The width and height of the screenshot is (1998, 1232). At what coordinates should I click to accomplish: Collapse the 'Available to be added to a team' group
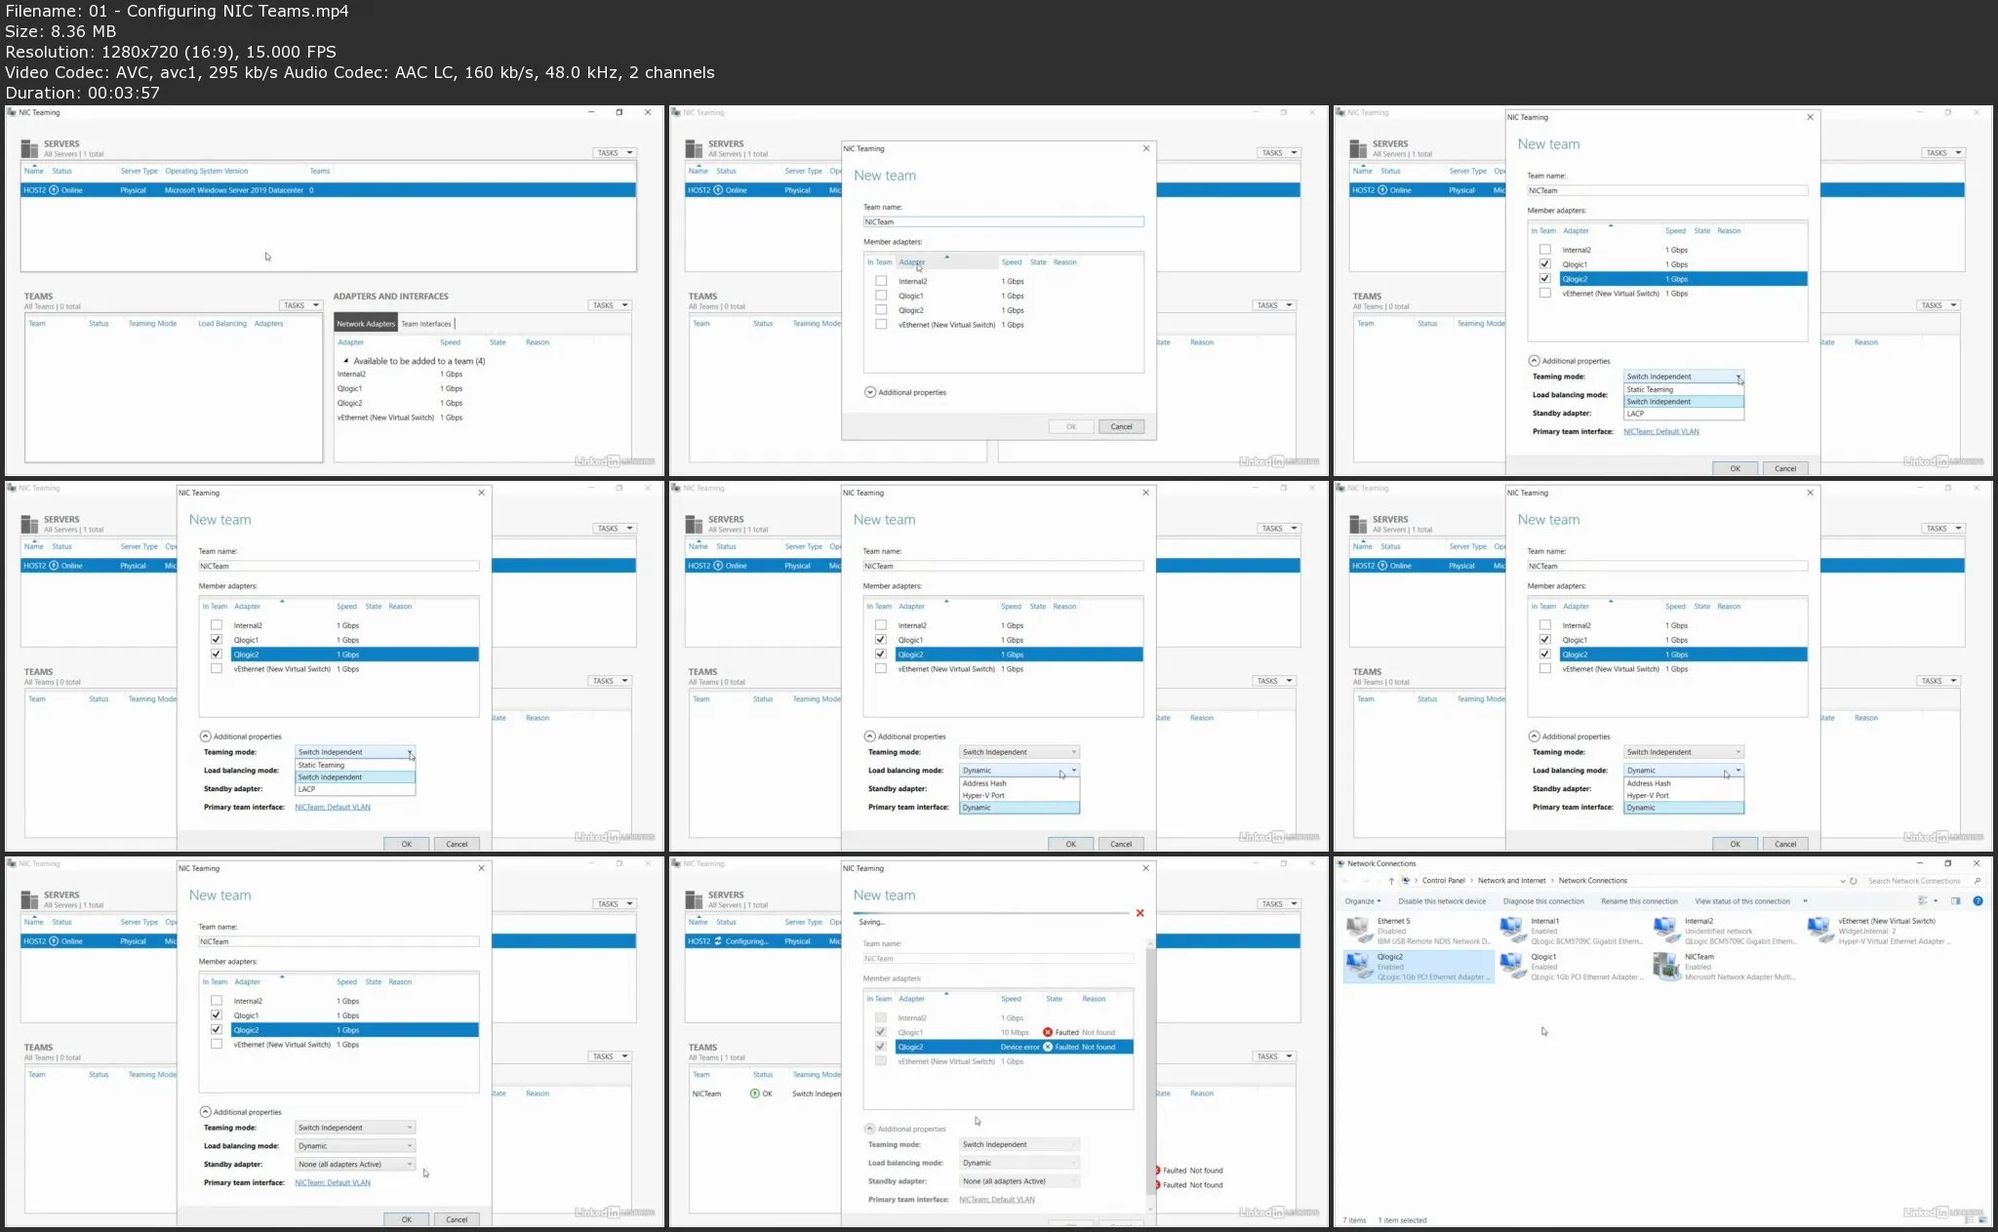click(345, 361)
